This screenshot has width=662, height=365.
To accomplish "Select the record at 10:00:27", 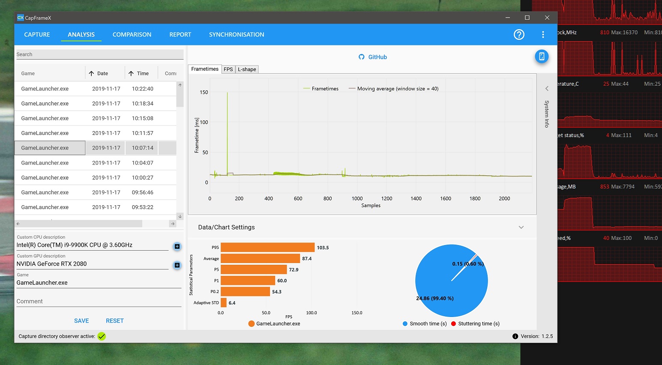I will [96, 177].
